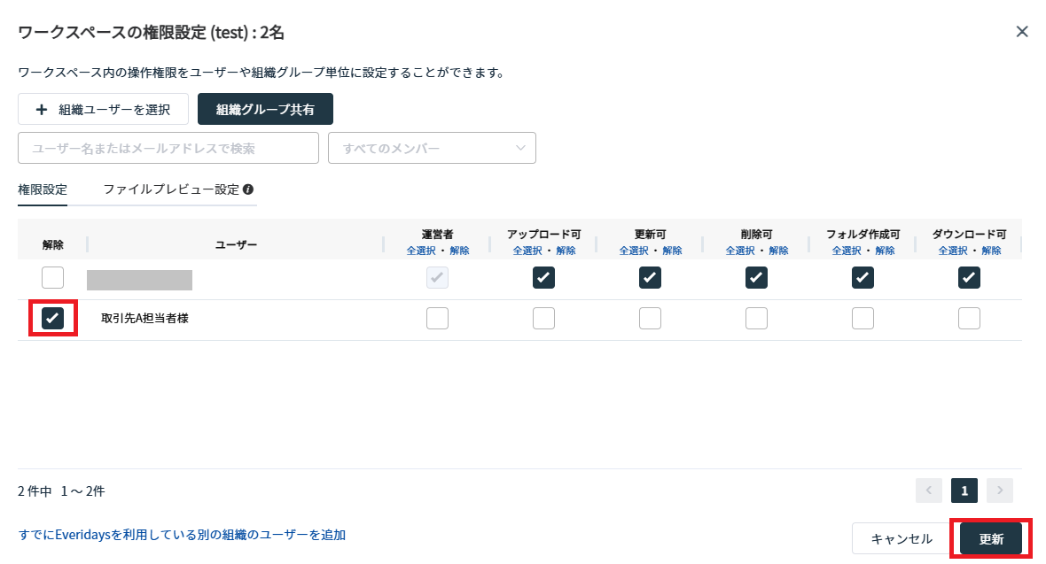The image size is (1046, 564).
Task: Go to previous page arrow
Action: (929, 491)
